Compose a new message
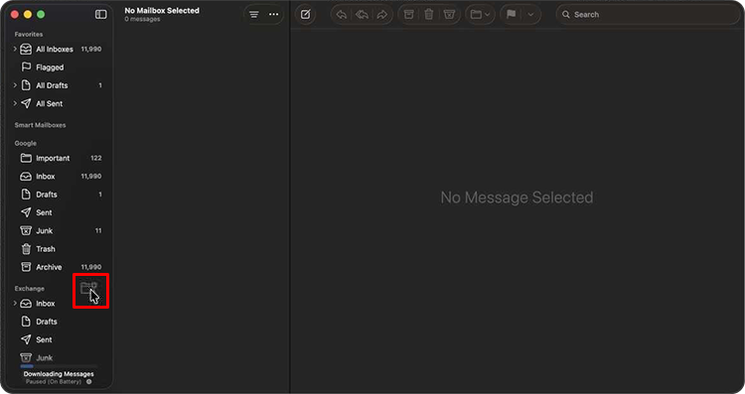Viewport: 745px width, 394px height. pos(306,14)
